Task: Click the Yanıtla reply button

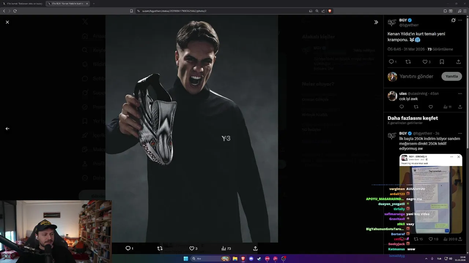Action: click(451, 76)
